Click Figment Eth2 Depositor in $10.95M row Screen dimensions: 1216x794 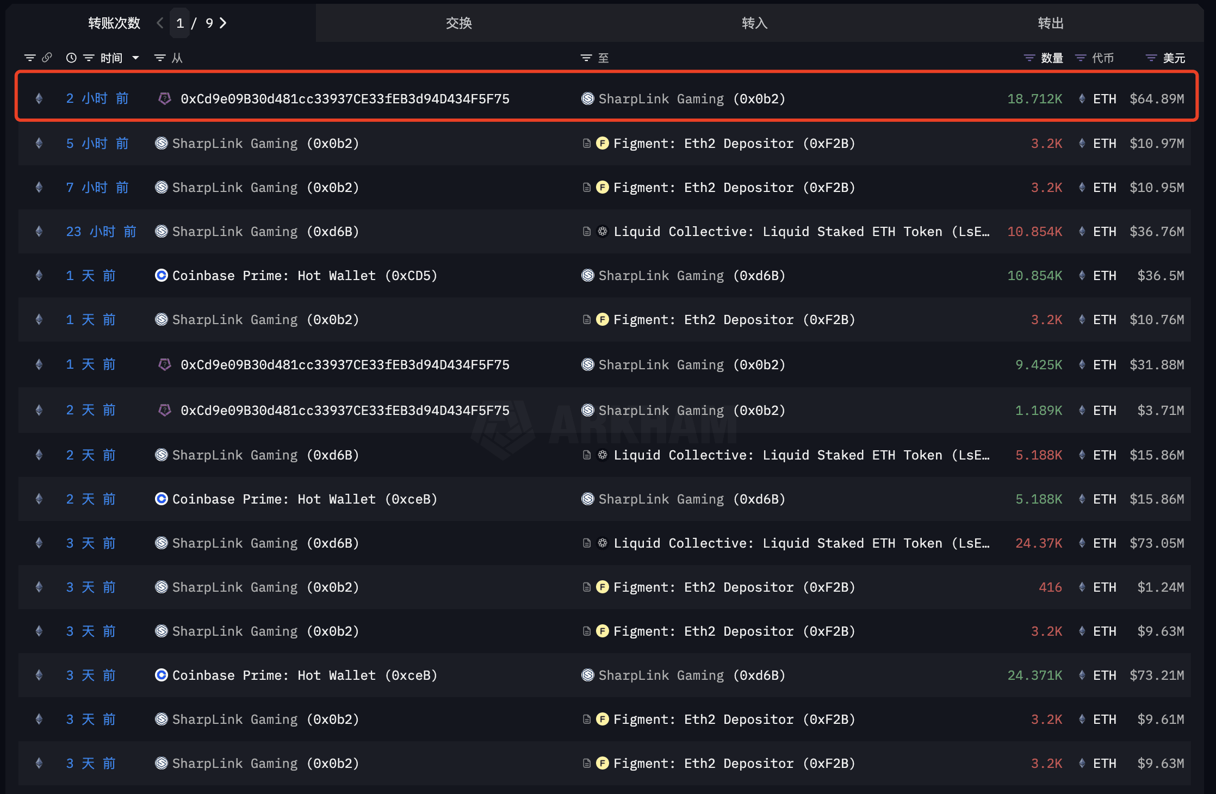[734, 187]
